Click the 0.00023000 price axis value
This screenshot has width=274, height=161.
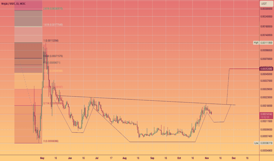266,97
